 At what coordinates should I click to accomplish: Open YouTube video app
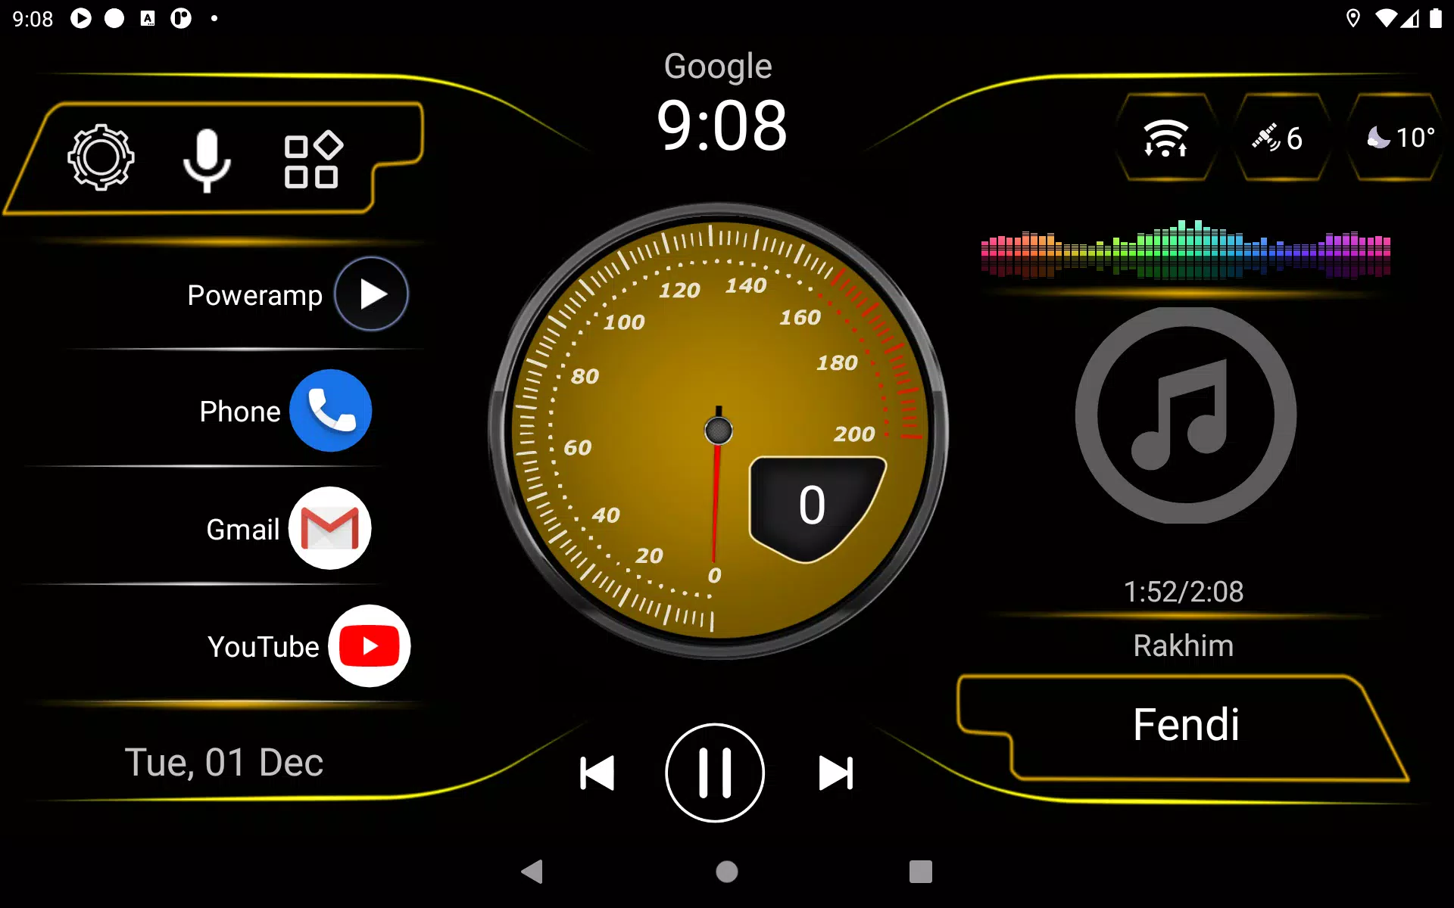[x=370, y=645]
